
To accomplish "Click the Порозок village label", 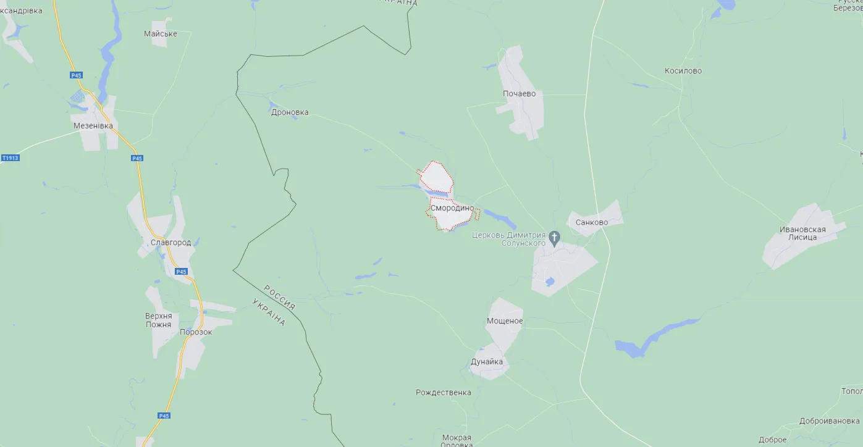I will pos(196,332).
